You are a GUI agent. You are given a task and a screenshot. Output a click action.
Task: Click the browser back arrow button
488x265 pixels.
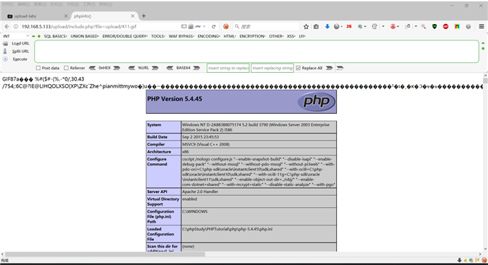tap(7, 27)
